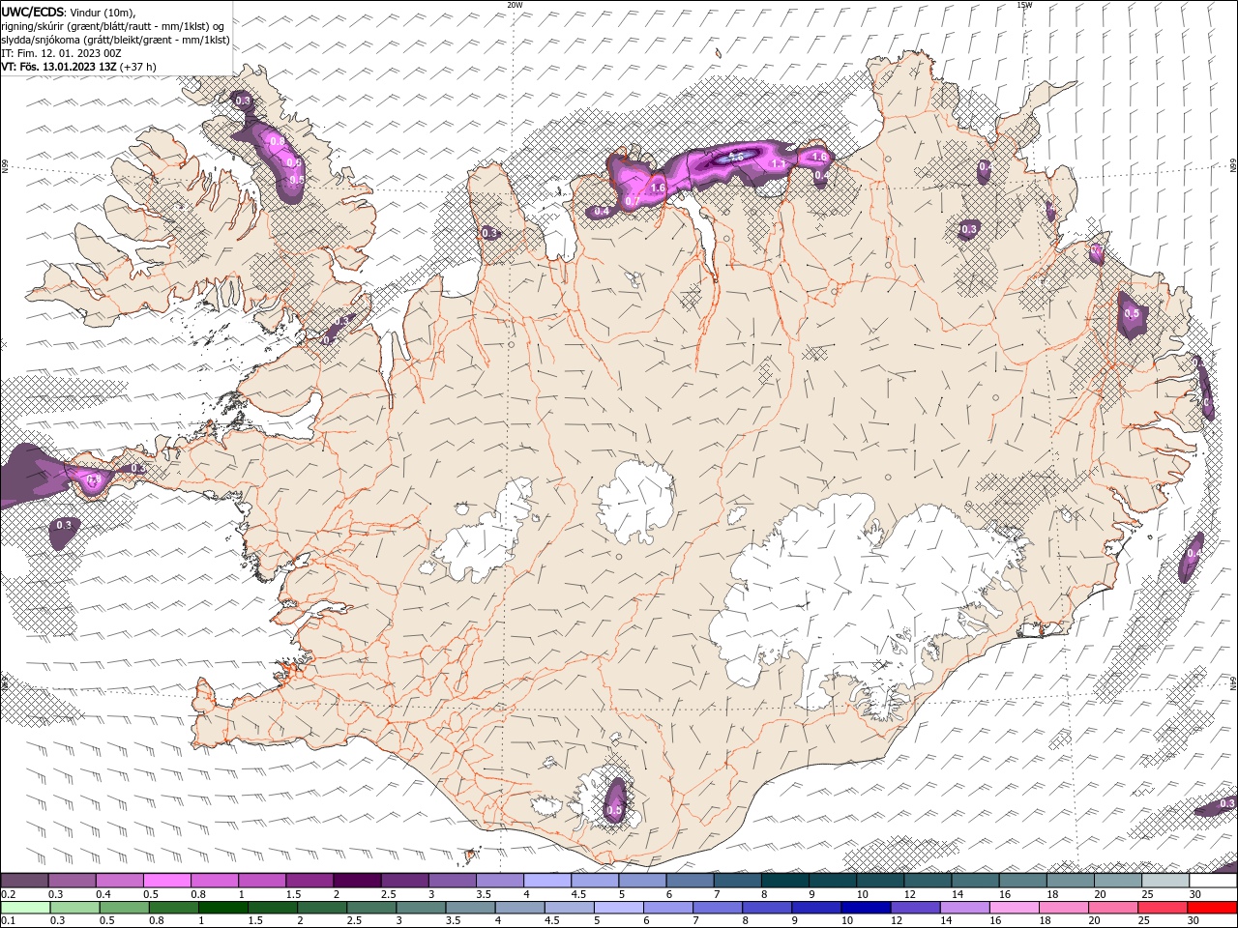1238x928 pixels.
Task: Click the Hofsjökull glacier in central Iceland
Action: (x=635, y=501)
